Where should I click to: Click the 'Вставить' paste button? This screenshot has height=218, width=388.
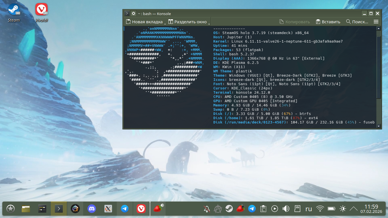click(328, 22)
